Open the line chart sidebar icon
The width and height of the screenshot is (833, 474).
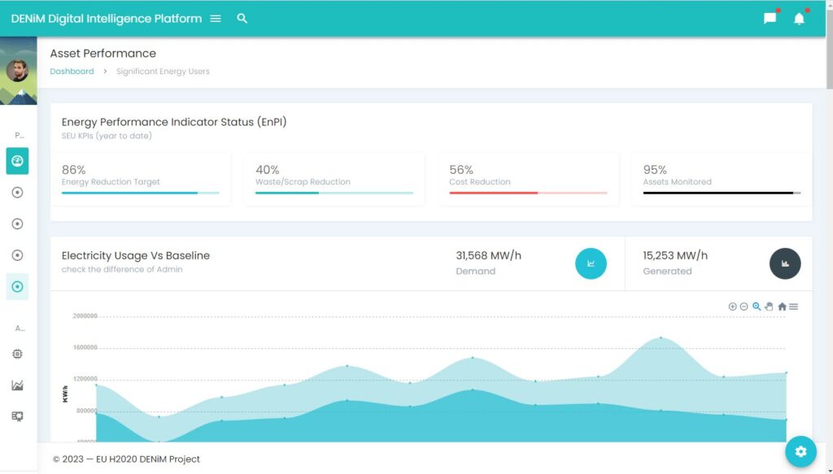17,385
